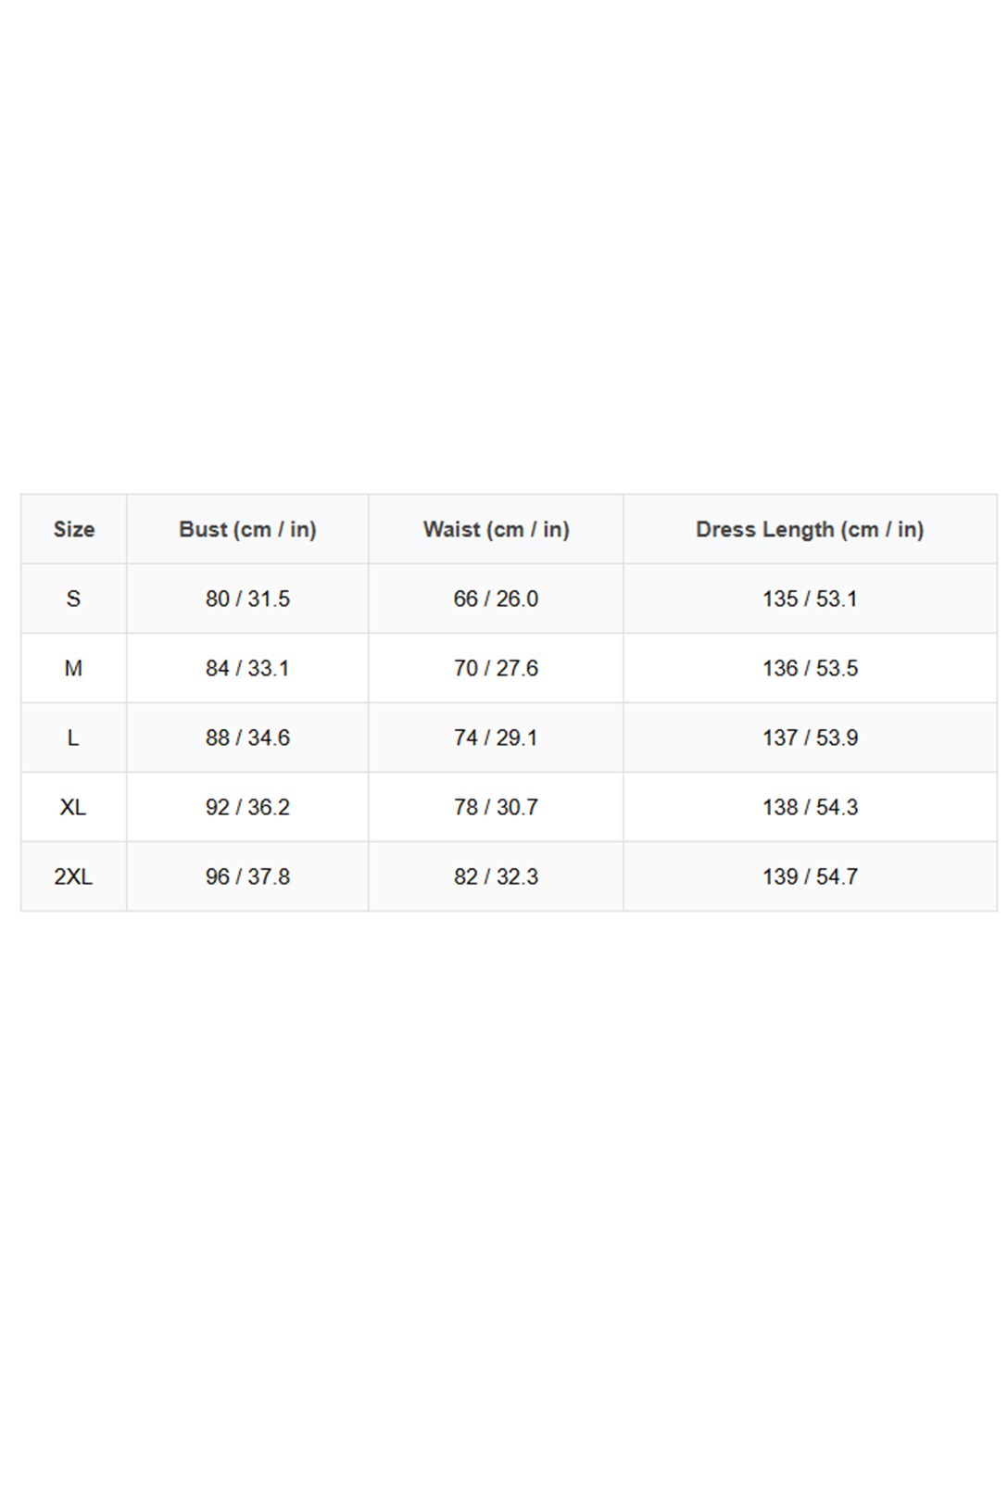Click dress length 138 / 54.3
The height and width of the screenshot is (1512, 1008).
[x=810, y=807]
